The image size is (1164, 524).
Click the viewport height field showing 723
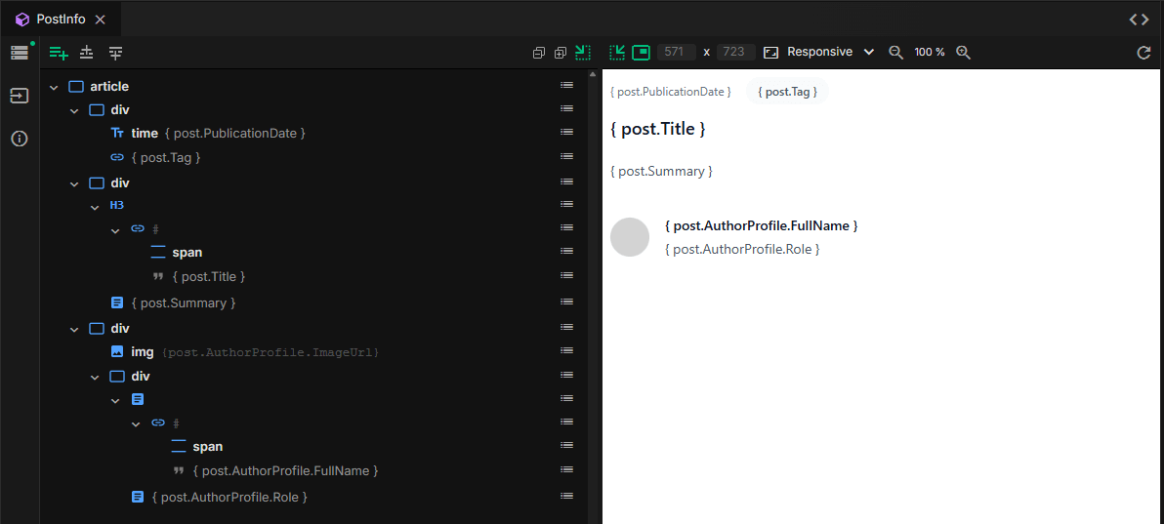(x=735, y=52)
